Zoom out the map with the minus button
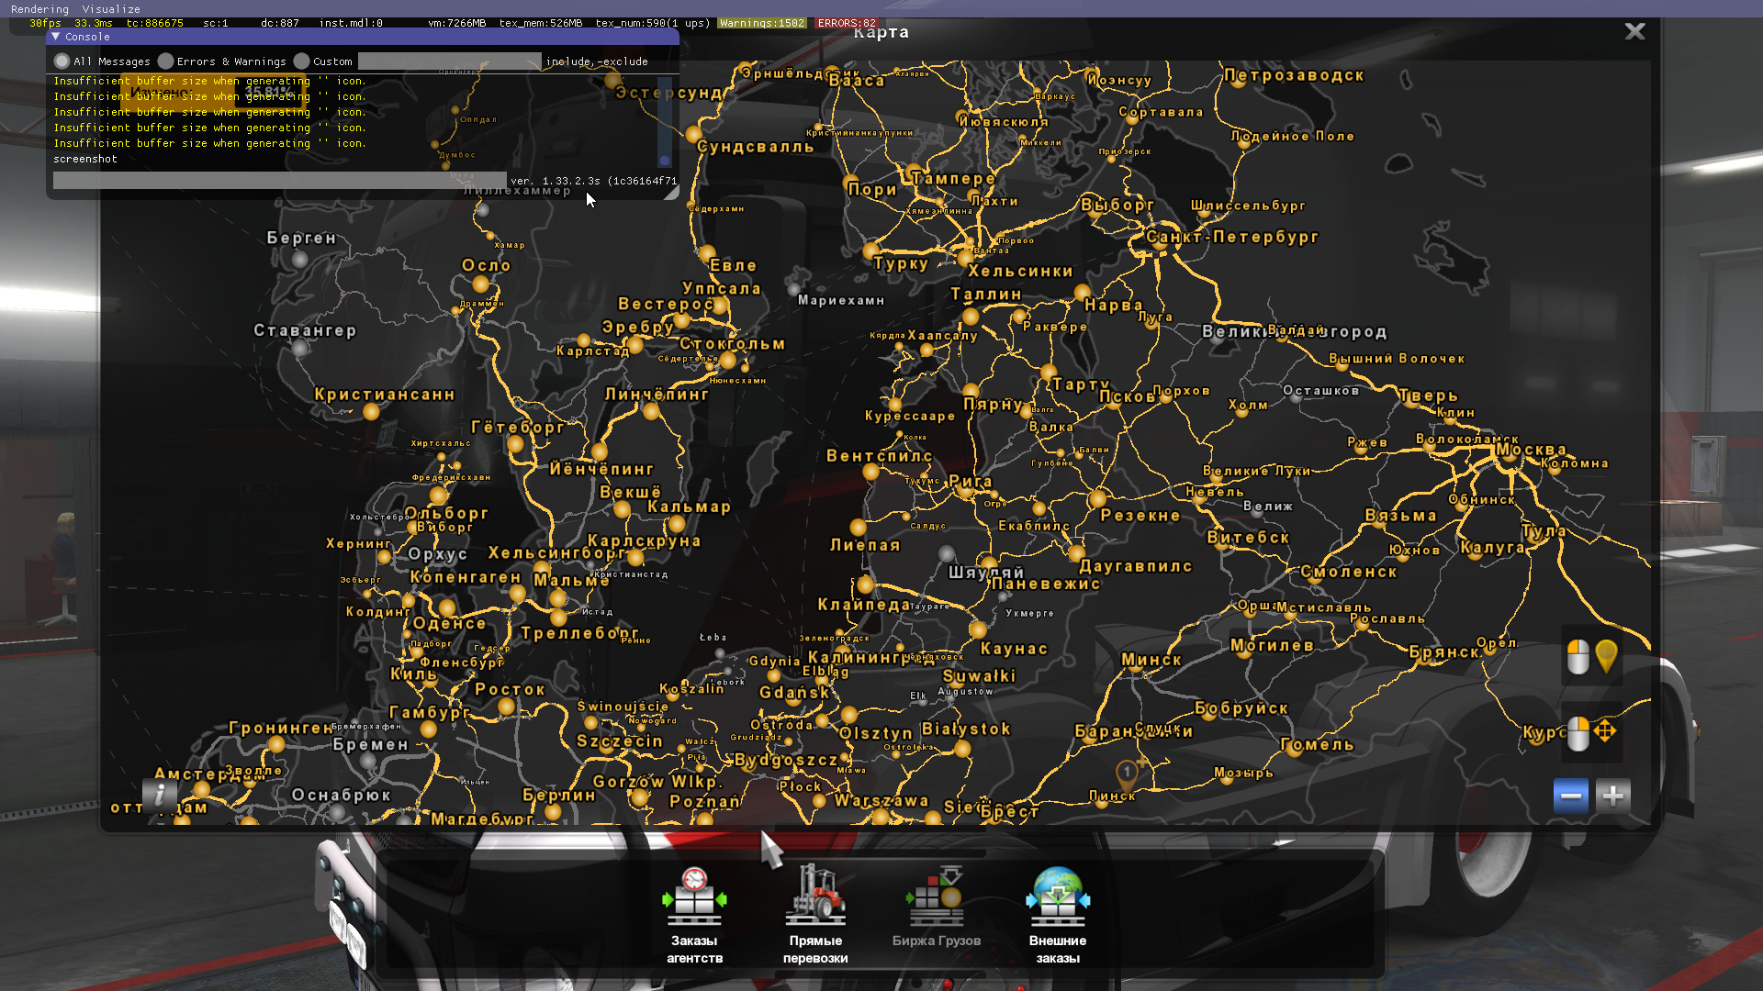This screenshot has height=991, width=1763. [x=1570, y=796]
